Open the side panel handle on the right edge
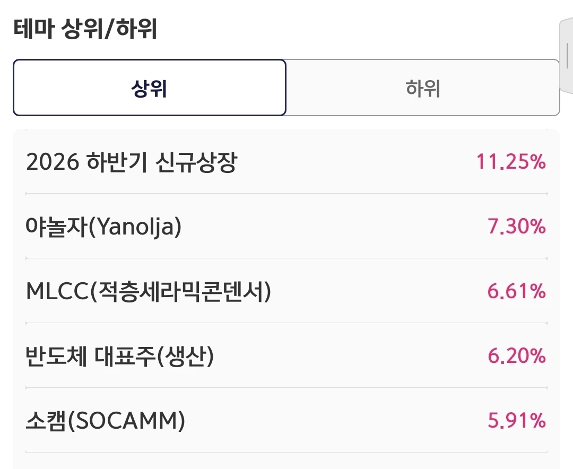 tap(567, 55)
